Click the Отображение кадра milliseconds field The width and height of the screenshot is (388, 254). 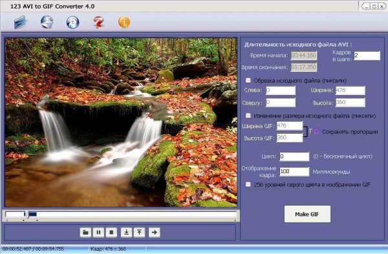coord(294,171)
